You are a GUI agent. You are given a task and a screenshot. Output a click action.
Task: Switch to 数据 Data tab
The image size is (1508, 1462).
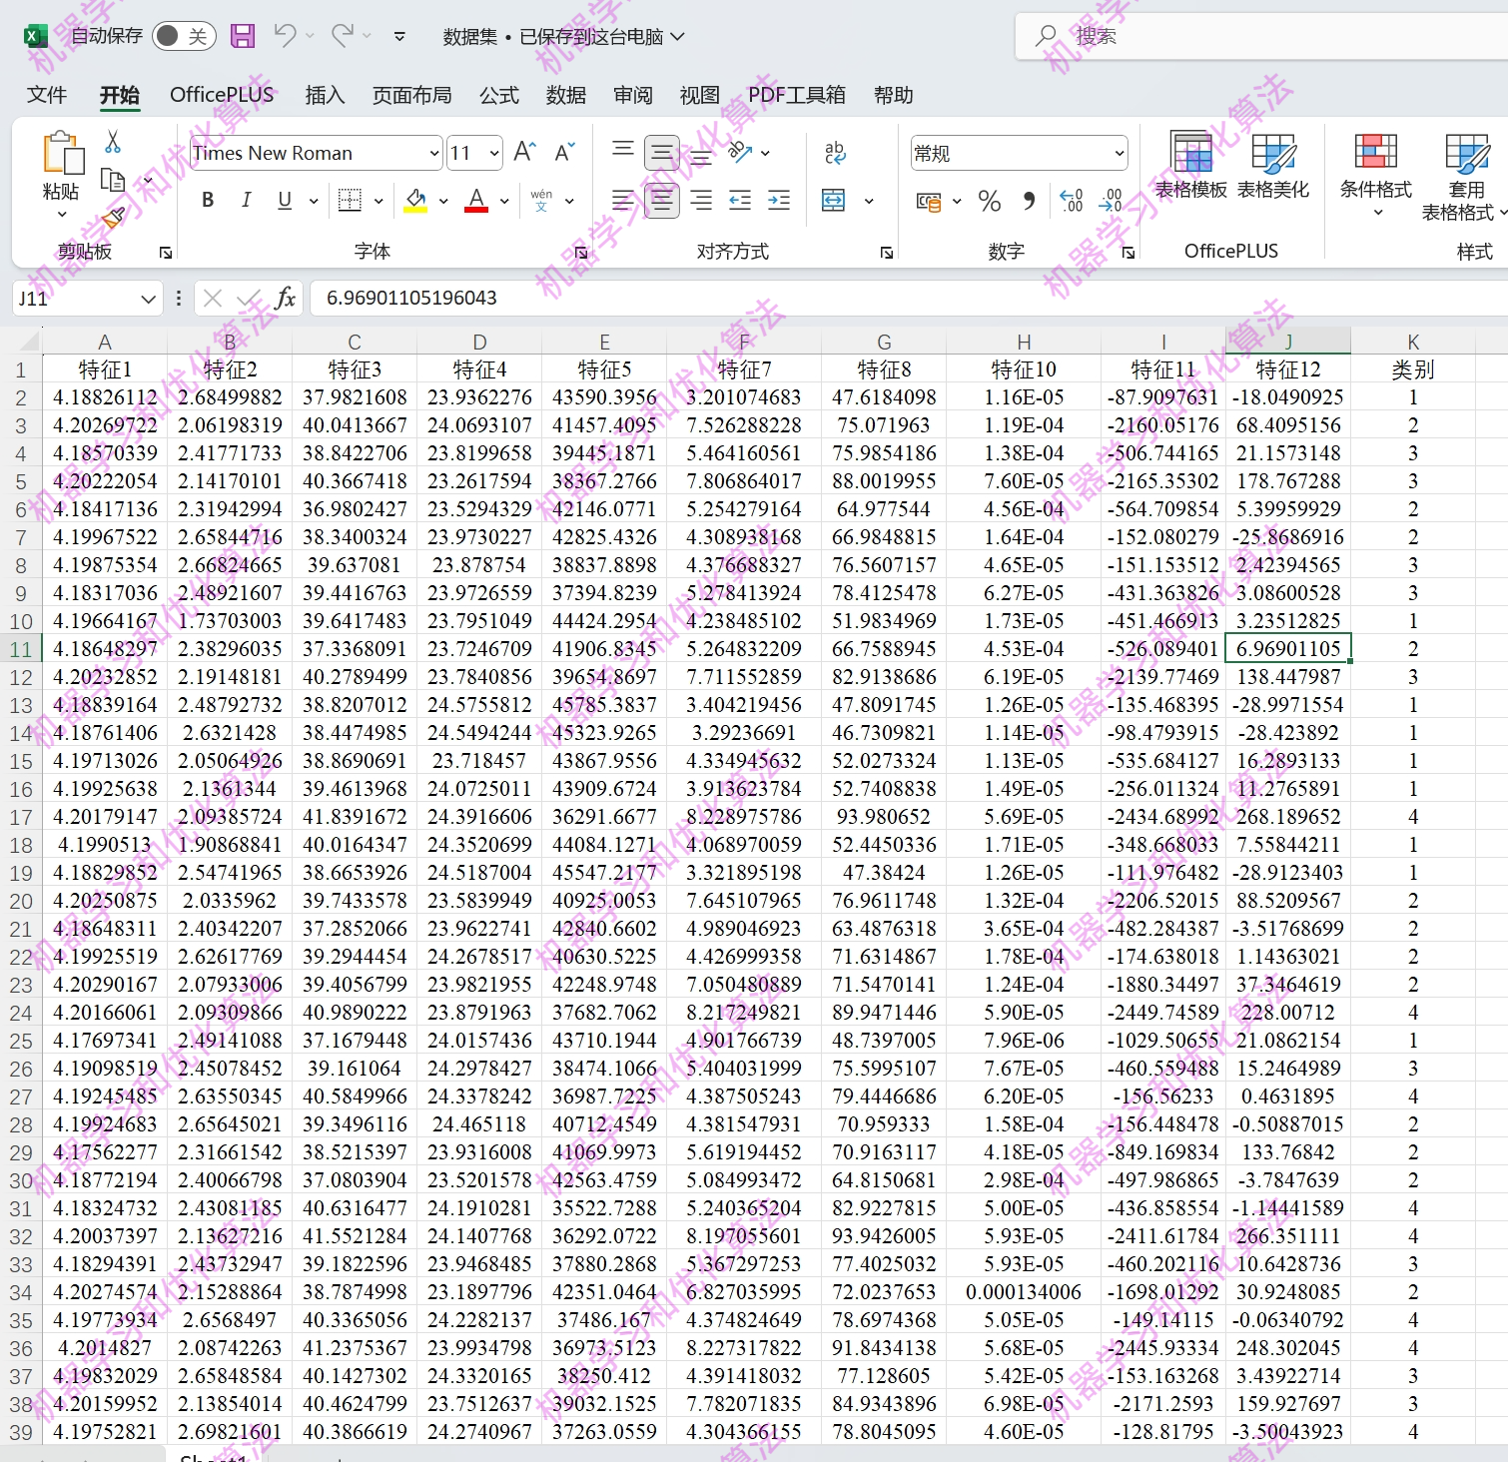coord(566,95)
